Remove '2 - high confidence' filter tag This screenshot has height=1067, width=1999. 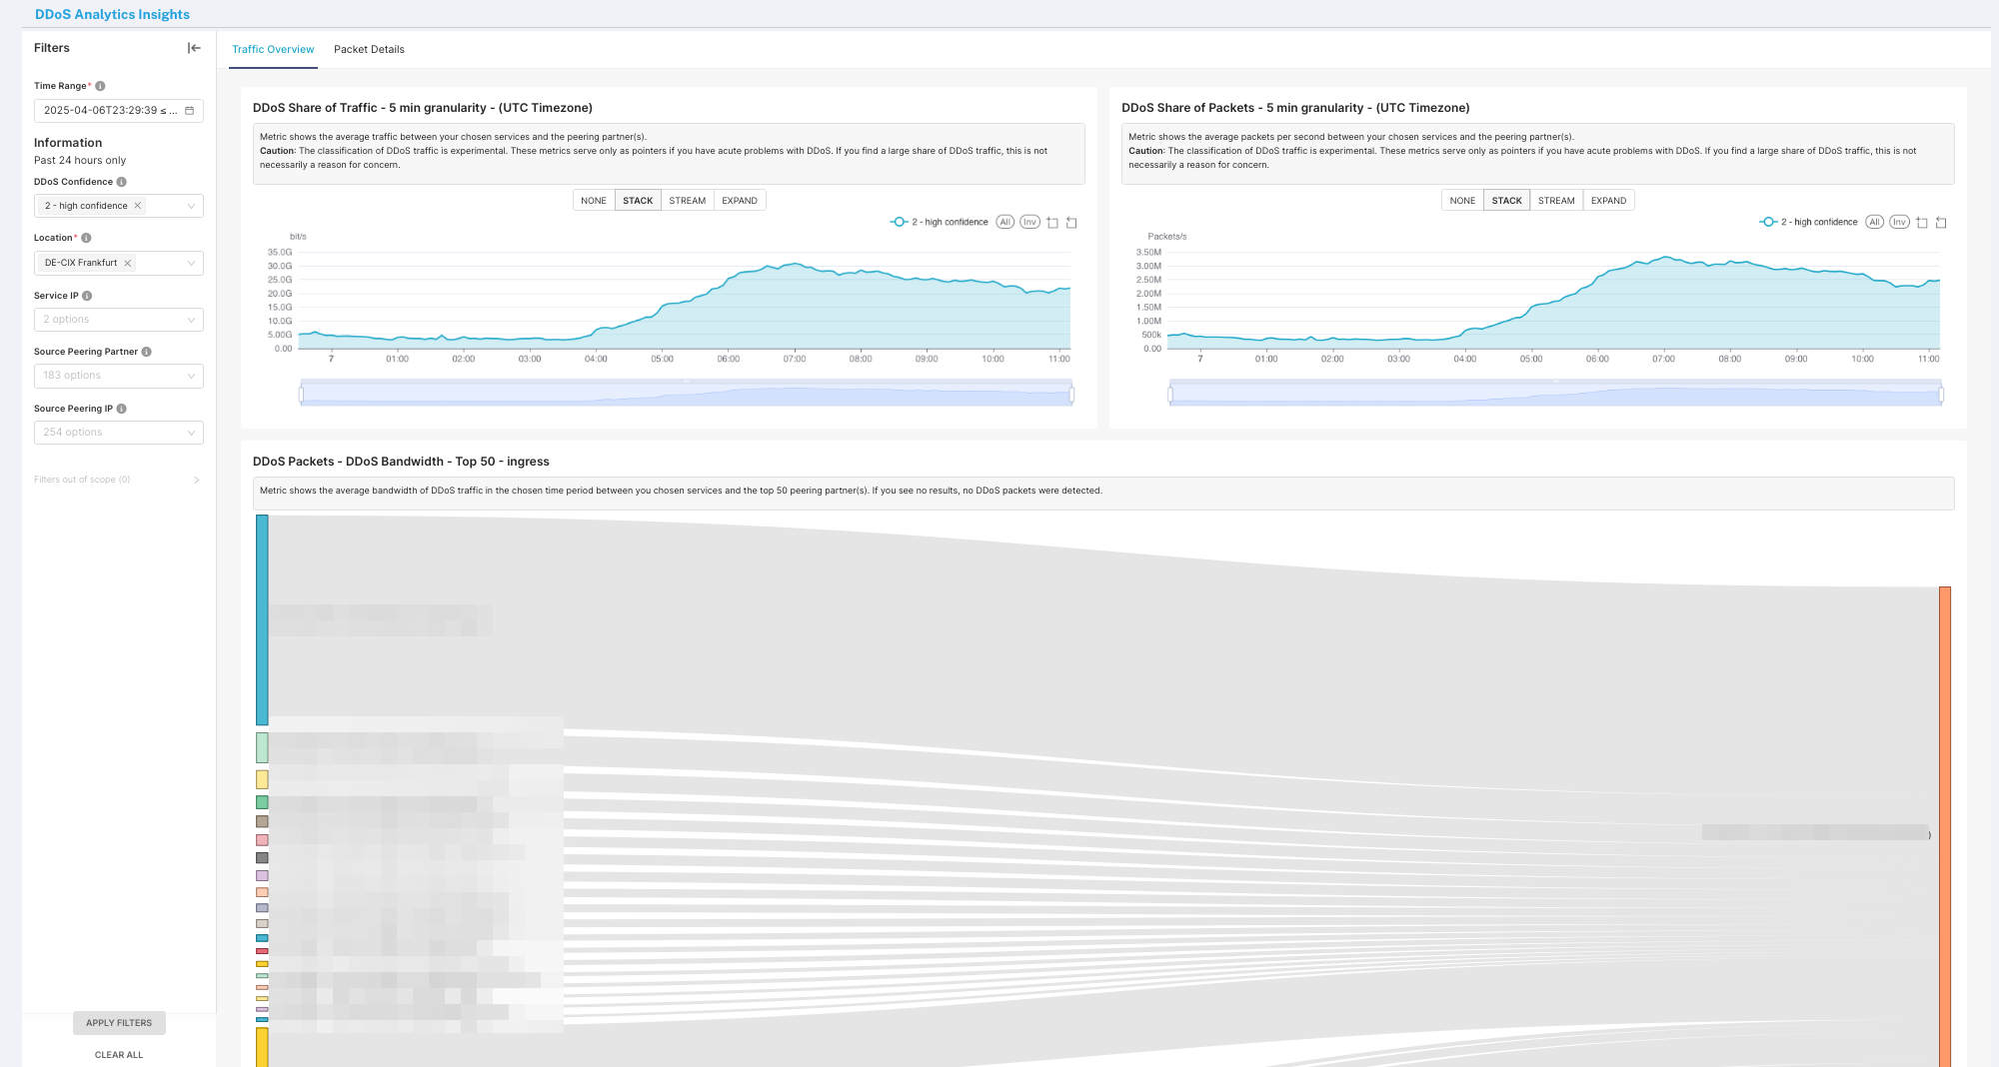coord(138,206)
